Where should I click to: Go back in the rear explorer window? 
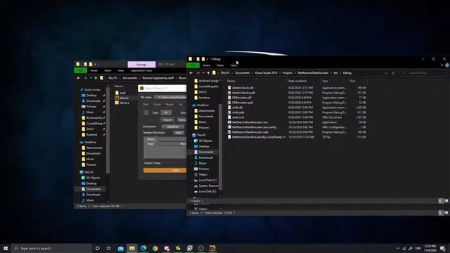pos(79,78)
